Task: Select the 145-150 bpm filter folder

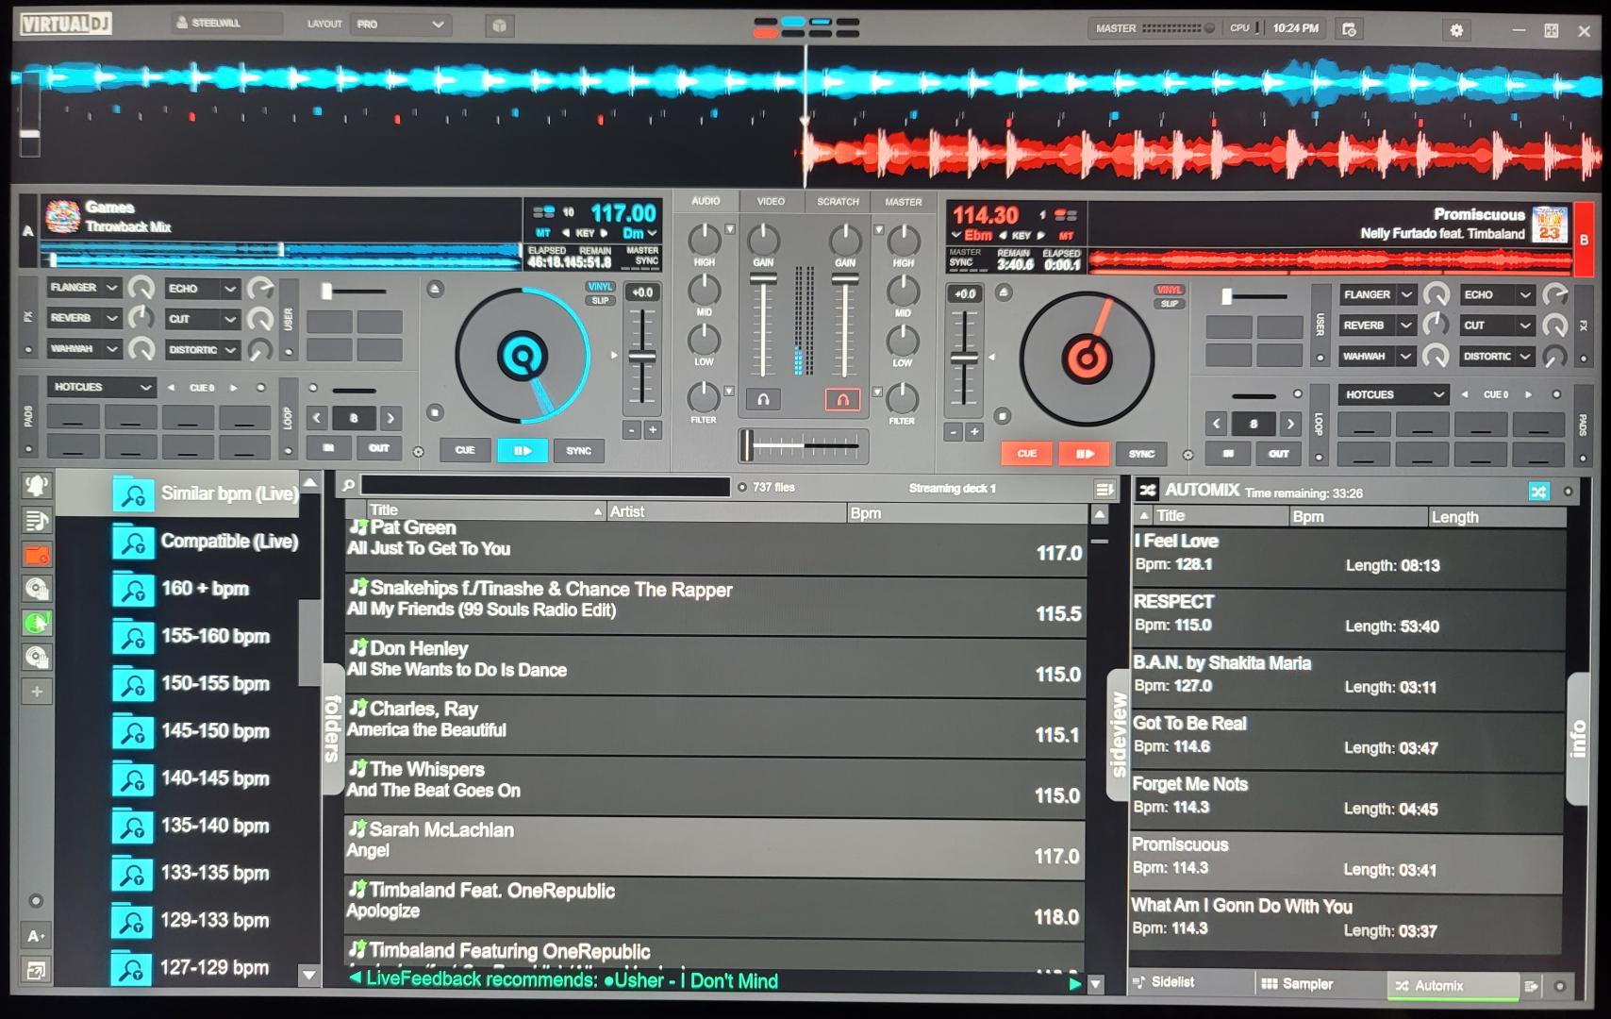Action: click(191, 731)
